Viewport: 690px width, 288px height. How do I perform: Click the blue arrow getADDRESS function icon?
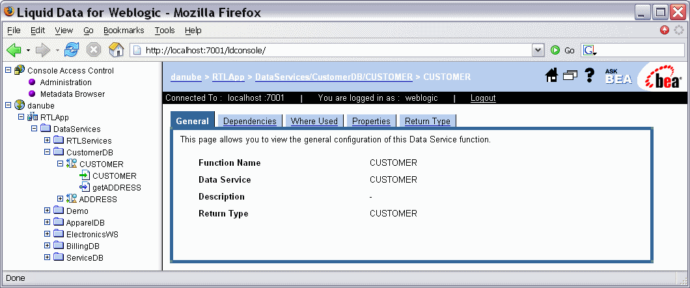[x=85, y=187]
